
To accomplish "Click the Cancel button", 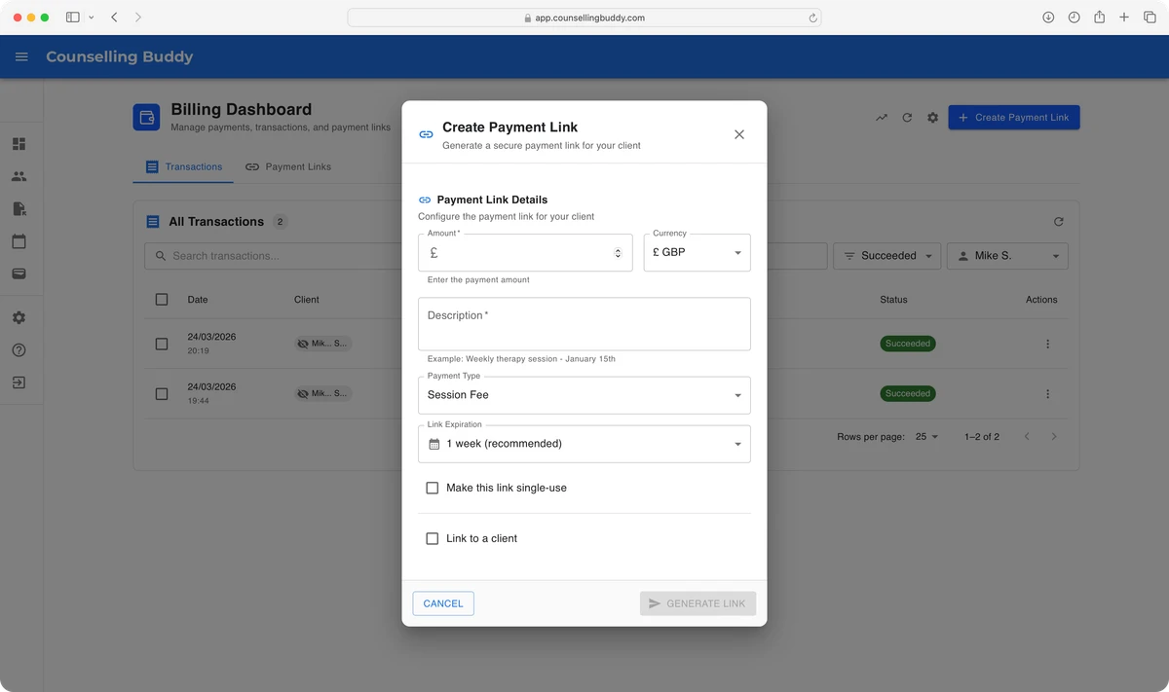I will (x=443, y=603).
